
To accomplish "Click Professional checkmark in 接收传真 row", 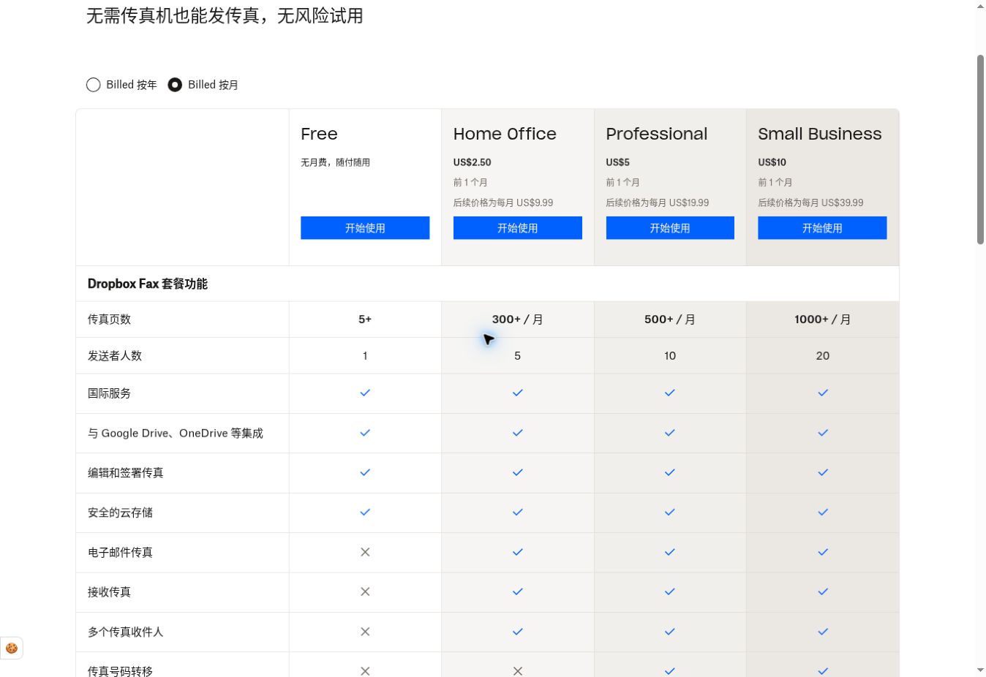I will [x=670, y=591].
